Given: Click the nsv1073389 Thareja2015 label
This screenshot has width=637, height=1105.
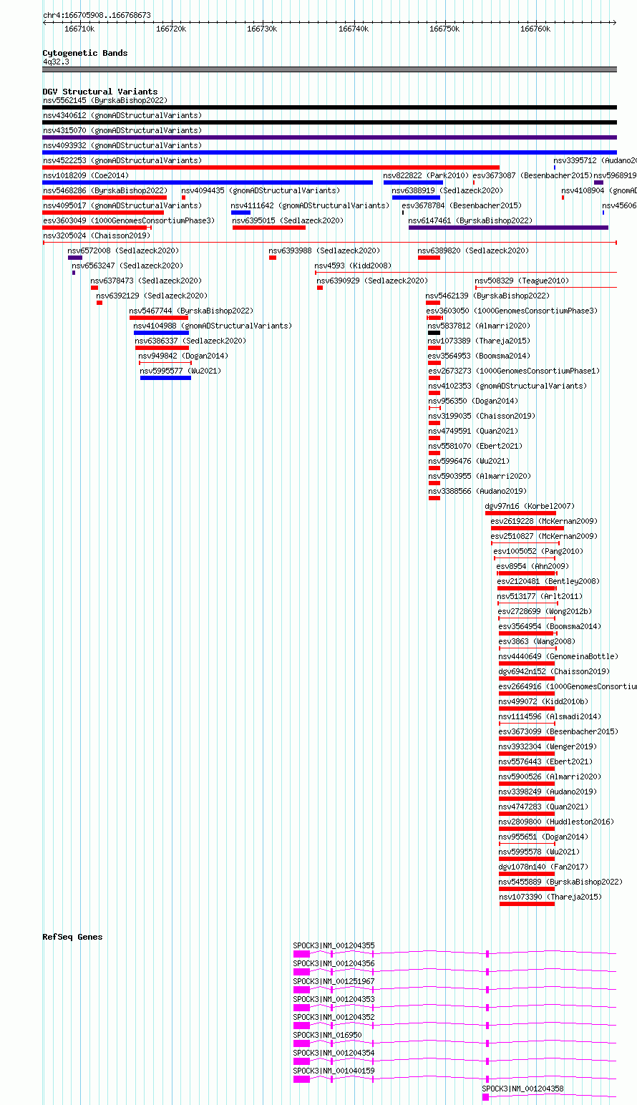Looking at the screenshot, I should click(x=480, y=341).
